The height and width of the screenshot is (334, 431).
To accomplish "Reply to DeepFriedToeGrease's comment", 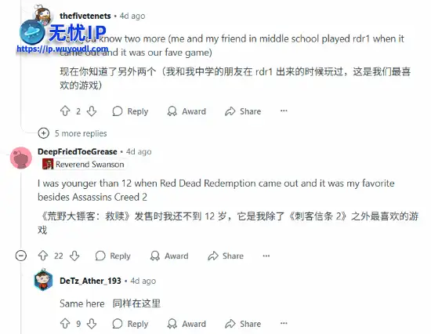I will [113, 256].
